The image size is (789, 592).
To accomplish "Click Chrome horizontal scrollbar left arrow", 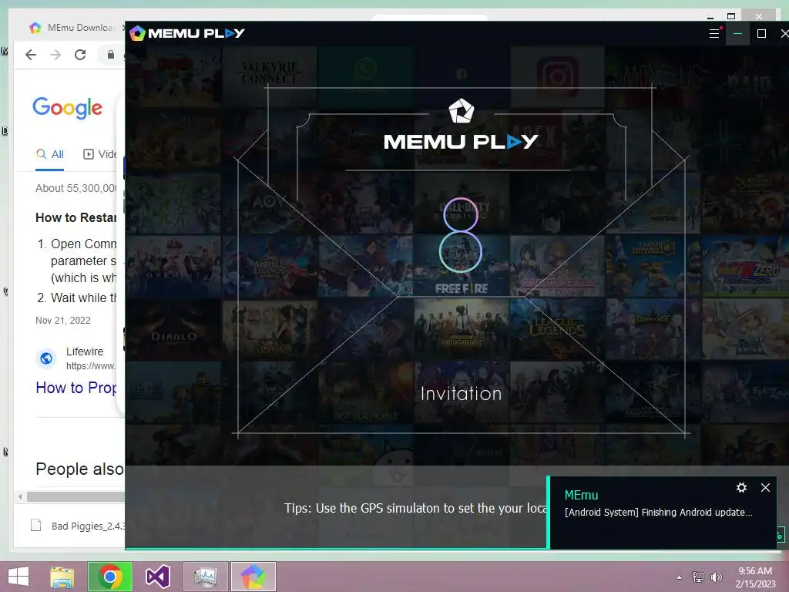I will [19, 497].
